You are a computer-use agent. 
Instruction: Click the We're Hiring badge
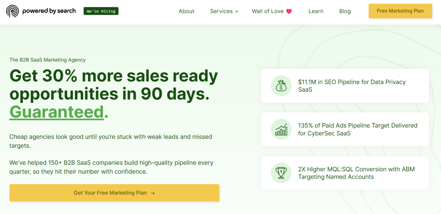[101, 11]
